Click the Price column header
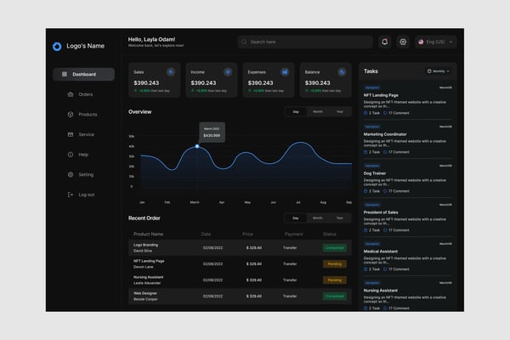The width and height of the screenshot is (510, 340). 247,234
